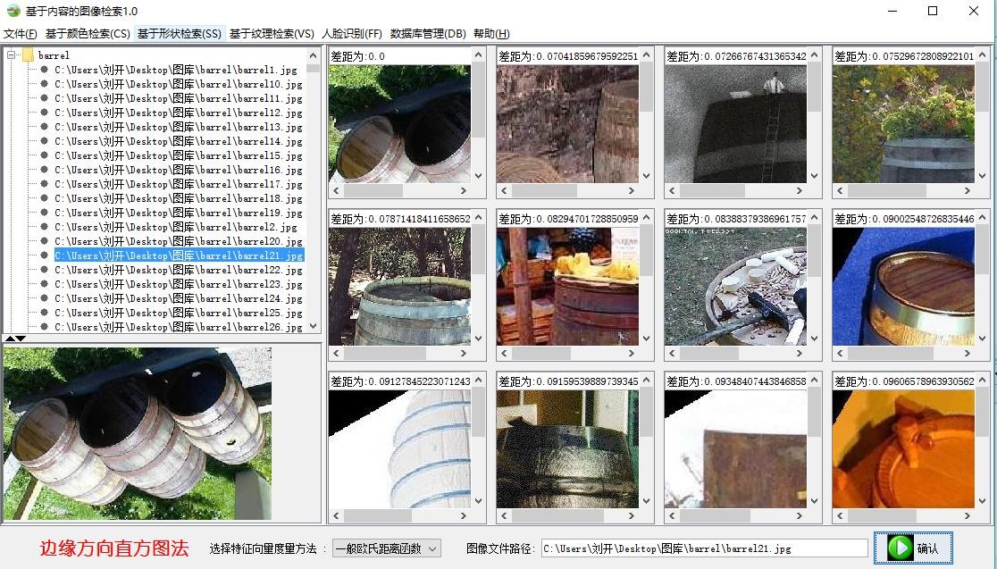The width and height of the screenshot is (997, 569).
Task: Select barrel24.jpg in the file tree
Action: [x=178, y=299]
